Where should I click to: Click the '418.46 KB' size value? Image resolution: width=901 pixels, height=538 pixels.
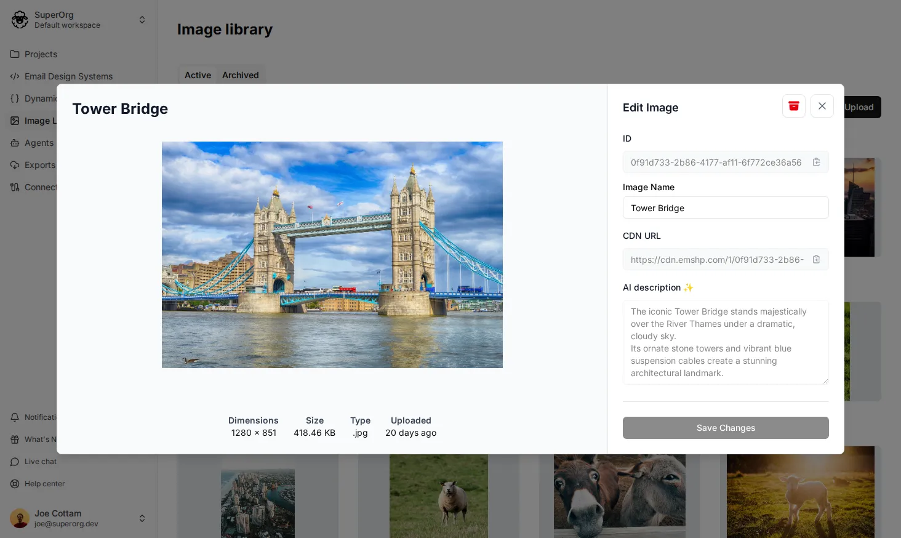point(314,433)
